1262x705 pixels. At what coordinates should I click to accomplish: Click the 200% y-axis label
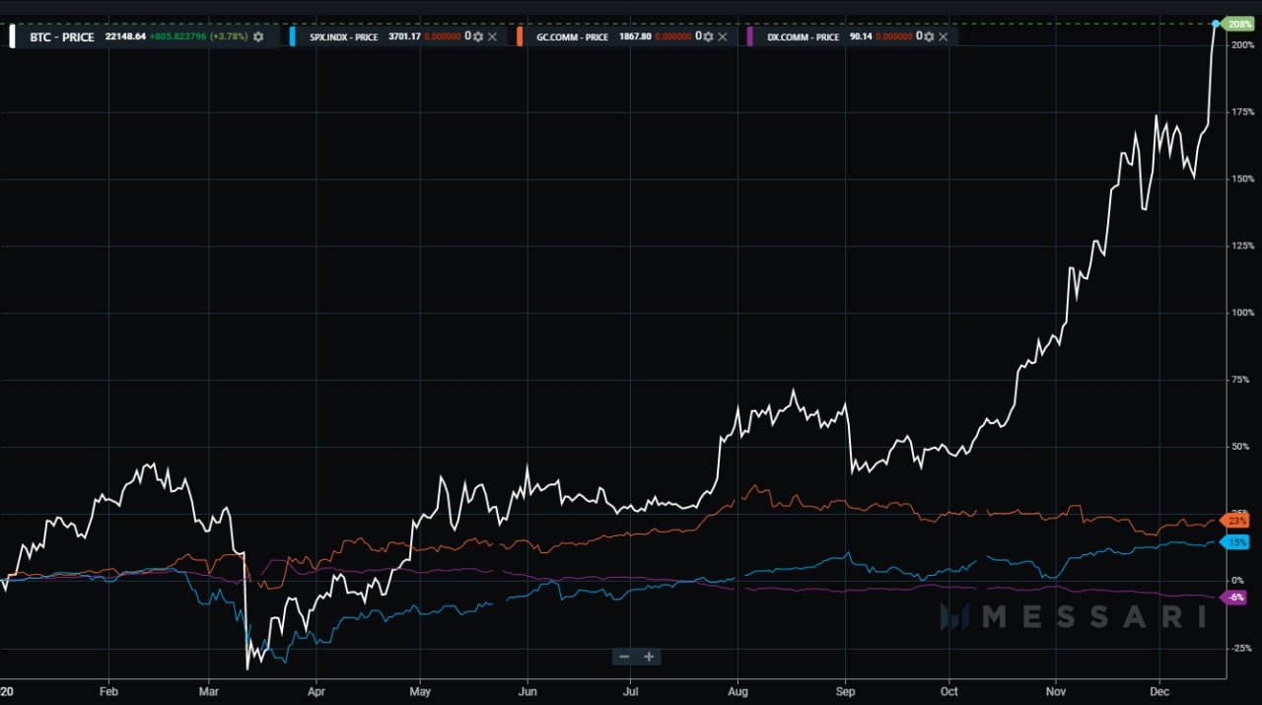[1242, 45]
